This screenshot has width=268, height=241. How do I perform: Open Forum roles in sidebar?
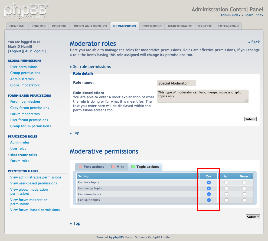tap(20, 161)
